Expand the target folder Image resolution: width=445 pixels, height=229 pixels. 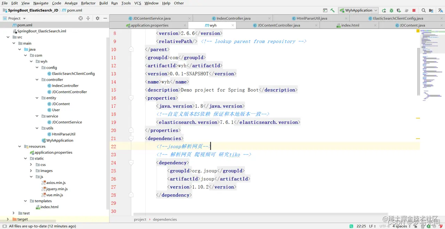pos(8,219)
